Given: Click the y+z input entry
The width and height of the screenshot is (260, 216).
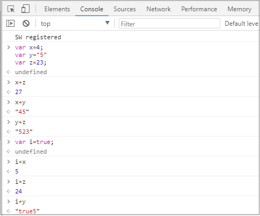Looking at the screenshot, I should pos(20,123).
